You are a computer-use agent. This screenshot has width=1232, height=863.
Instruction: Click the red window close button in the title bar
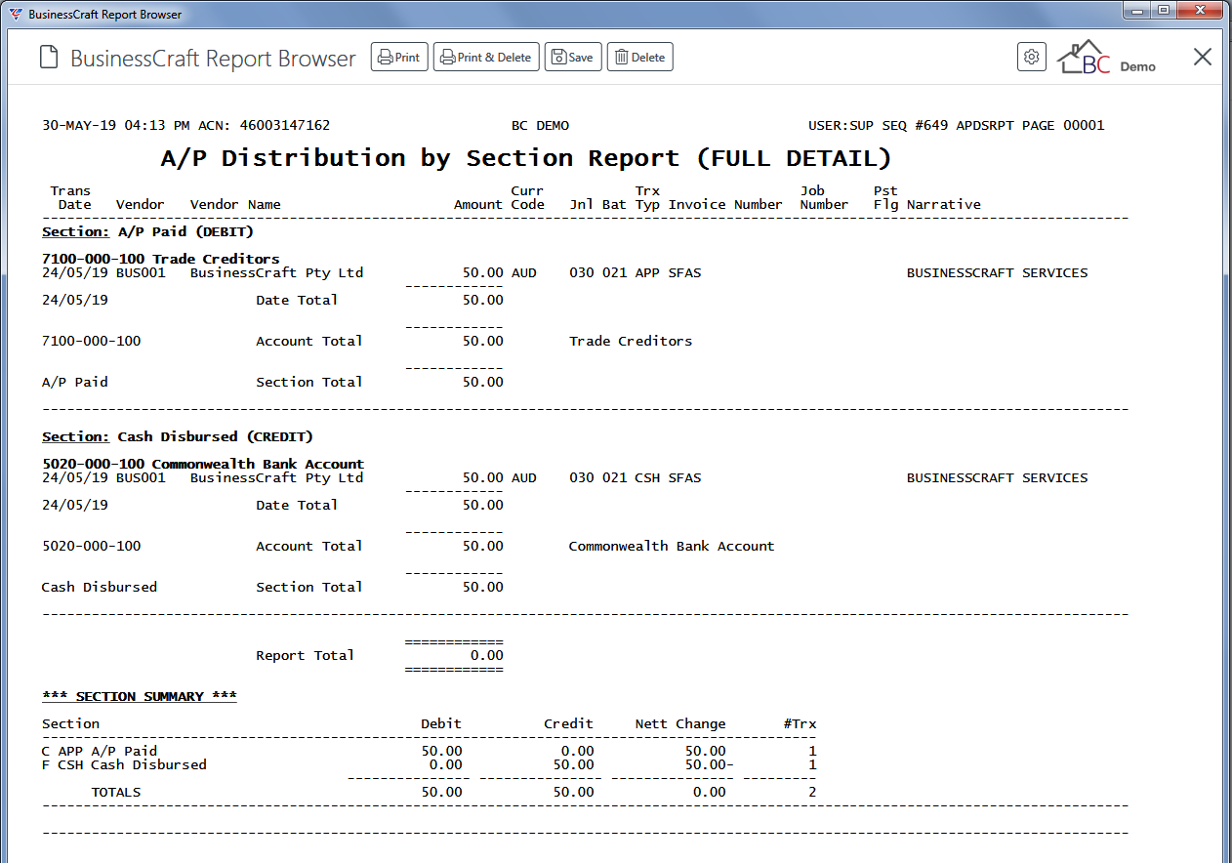point(1200,11)
